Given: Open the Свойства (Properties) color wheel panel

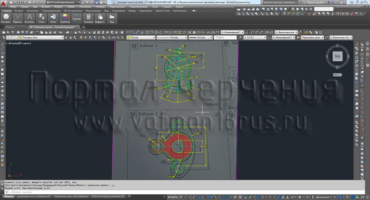Looking at the screenshot, I should coord(65,18).
